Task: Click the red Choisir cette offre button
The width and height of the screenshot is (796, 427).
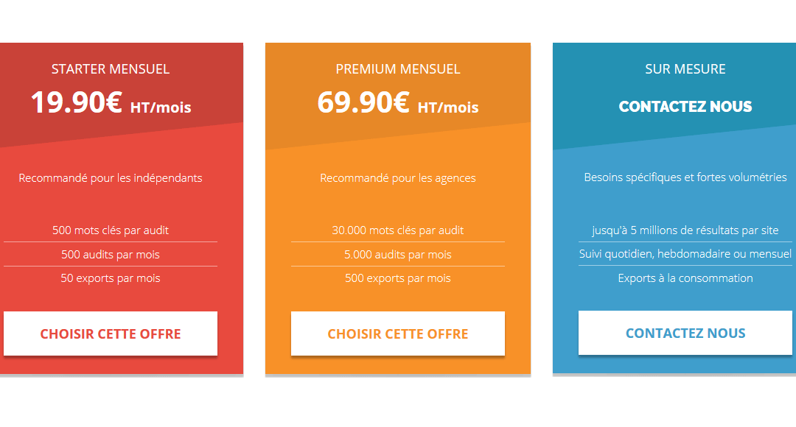Action: pos(111,334)
